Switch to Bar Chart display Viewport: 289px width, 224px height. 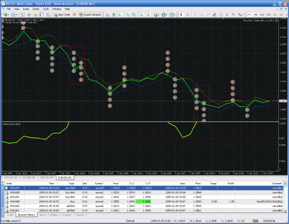coord(107,15)
